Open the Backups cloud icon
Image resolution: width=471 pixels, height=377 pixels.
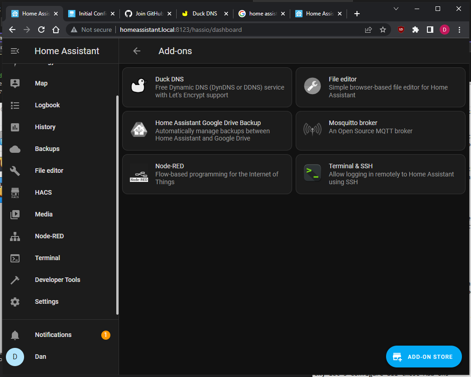pos(15,149)
